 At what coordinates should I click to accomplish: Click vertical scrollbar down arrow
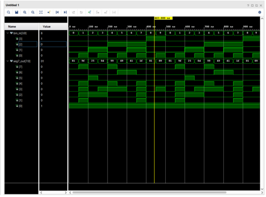[262, 189]
